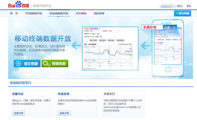Click the green 管理资源 button
The width and height of the screenshot is (197, 120).
55,64
